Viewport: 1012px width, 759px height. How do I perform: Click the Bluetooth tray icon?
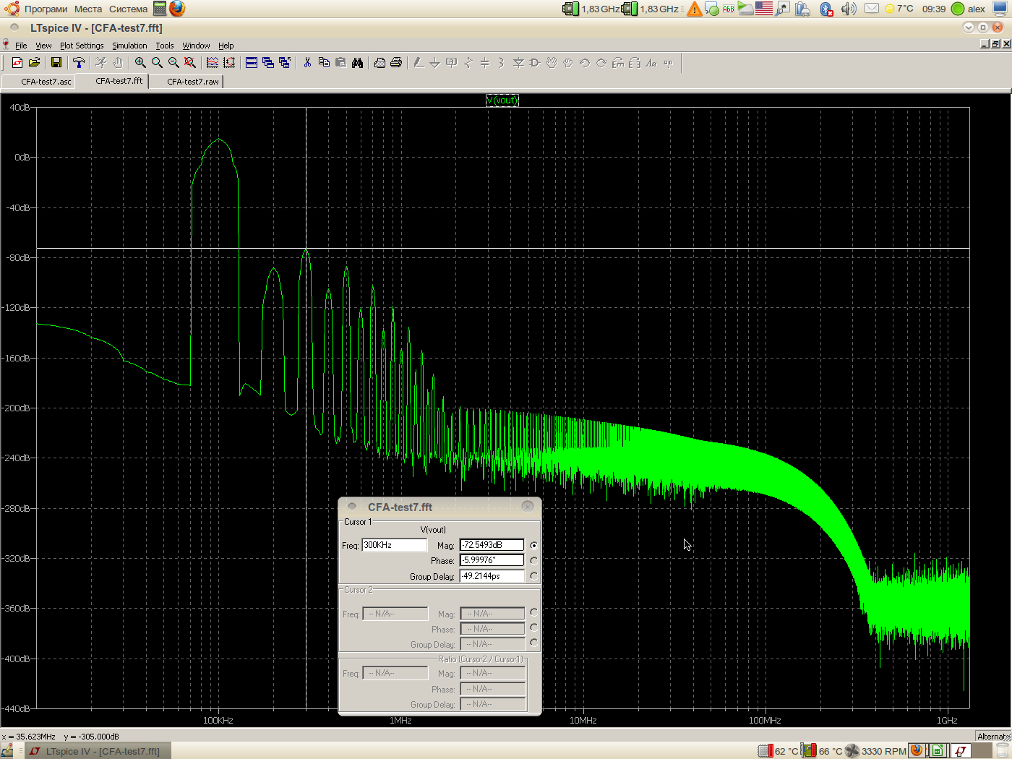coord(826,9)
